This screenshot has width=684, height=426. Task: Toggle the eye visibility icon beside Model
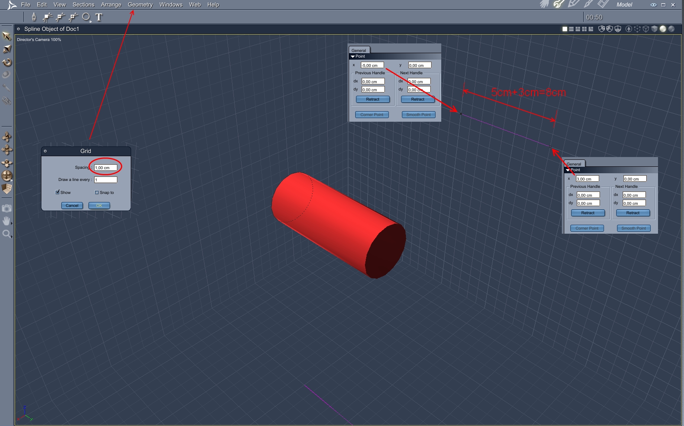tap(654, 5)
